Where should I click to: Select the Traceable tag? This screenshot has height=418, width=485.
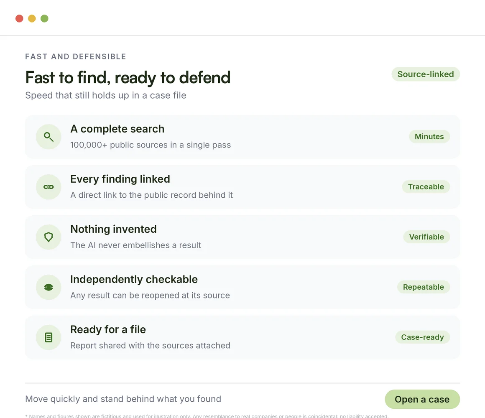click(x=426, y=187)
